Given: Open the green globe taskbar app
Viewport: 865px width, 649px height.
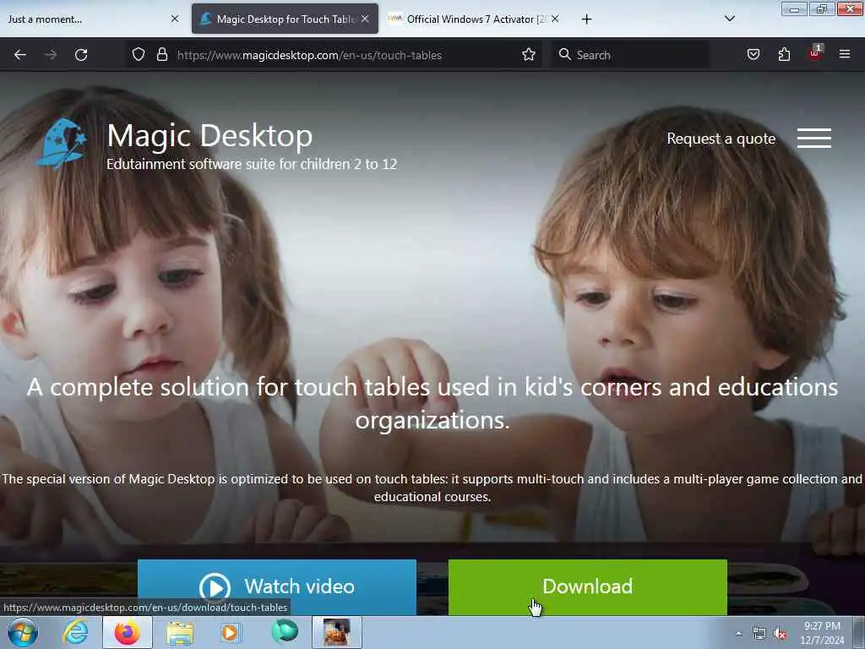Looking at the screenshot, I should (x=285, y=632).
